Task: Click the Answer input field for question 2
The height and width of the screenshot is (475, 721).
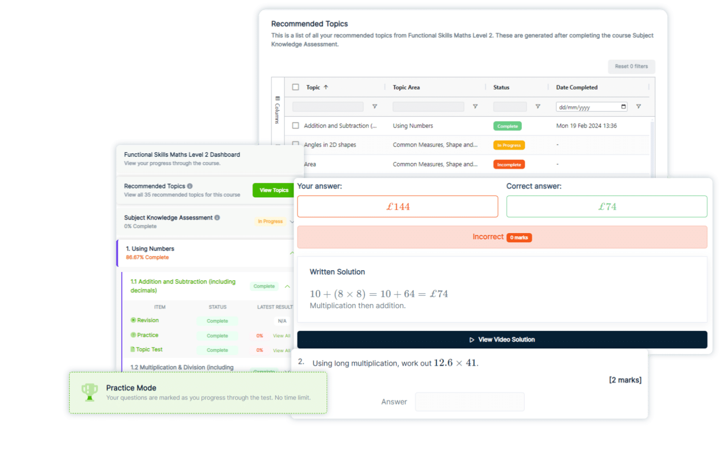Action: [x=469, y=402]
